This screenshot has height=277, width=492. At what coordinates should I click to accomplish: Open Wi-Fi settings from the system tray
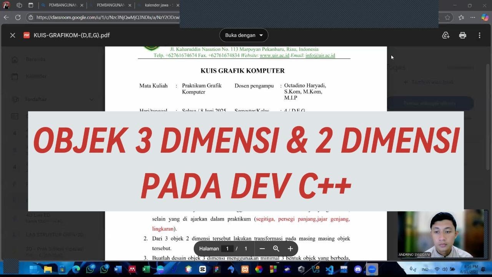[437, 269]
